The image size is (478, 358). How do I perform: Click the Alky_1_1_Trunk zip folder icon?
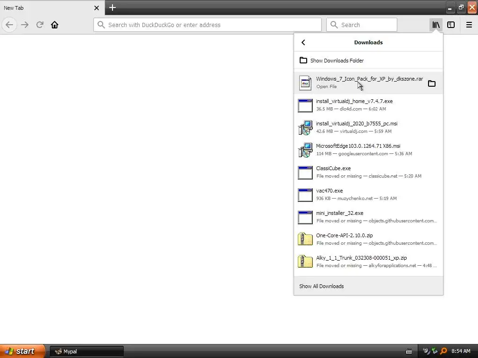coord(305,262)
